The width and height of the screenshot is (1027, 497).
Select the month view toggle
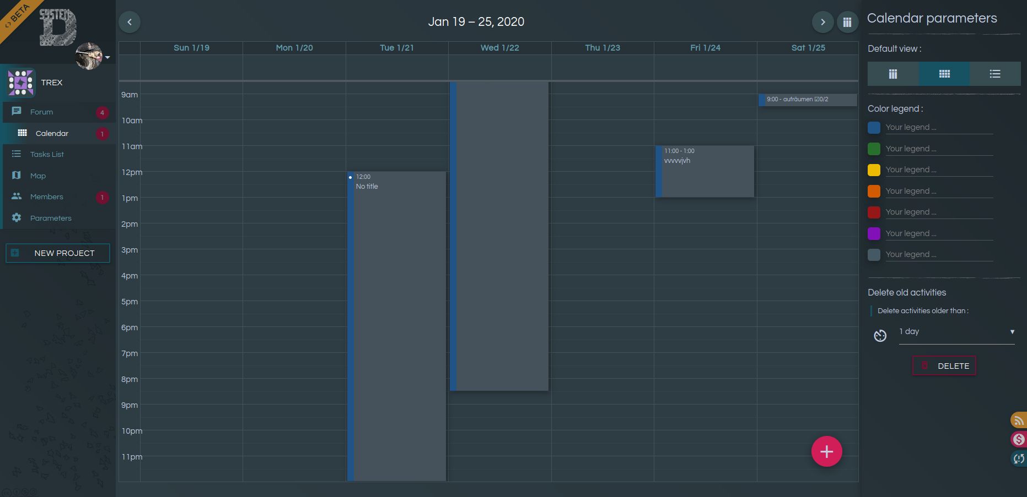coord(944,74)
